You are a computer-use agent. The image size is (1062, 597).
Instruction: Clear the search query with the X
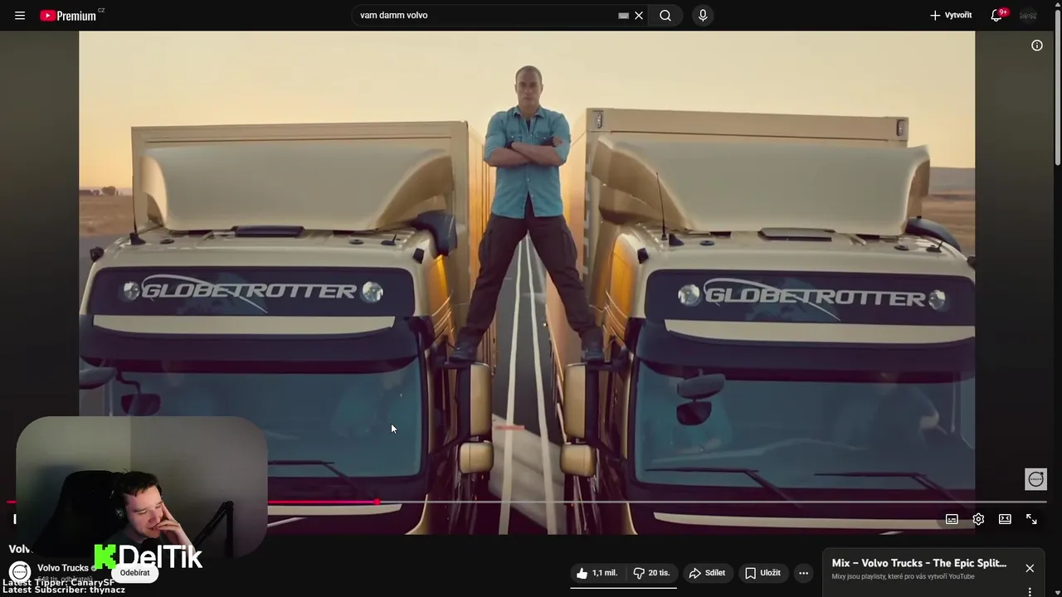pyautogui.click(x=639, y=16)
